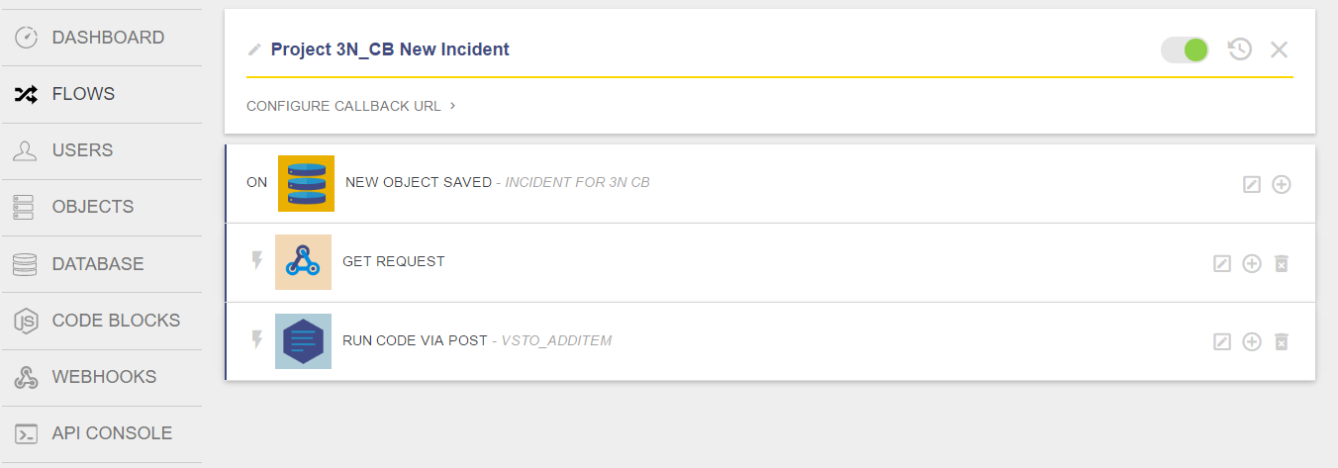Add step after Run Code via Post
This screenshot has height=468, width=1338.
pos(1252,341)
